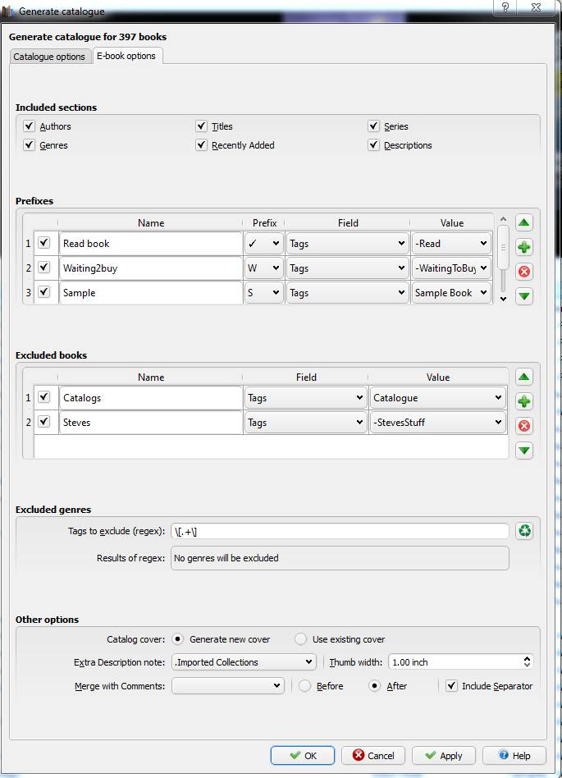This screenshot has width=562, height=778.
Task: Delete the selected excluded books rule
Action: point(523,426)
